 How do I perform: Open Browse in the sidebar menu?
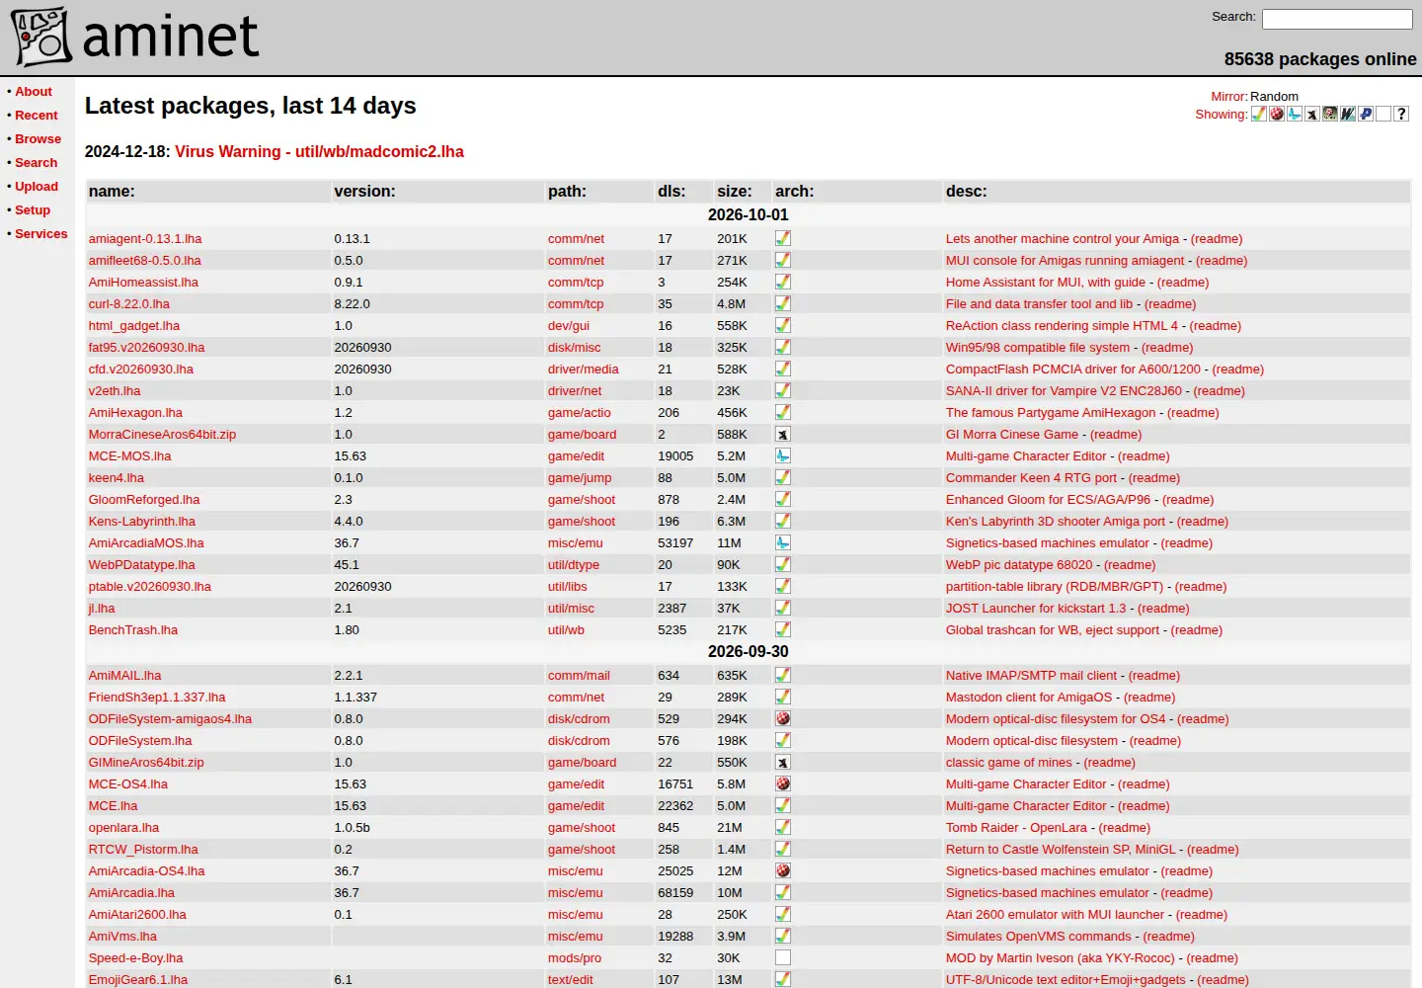click(38, 139)
